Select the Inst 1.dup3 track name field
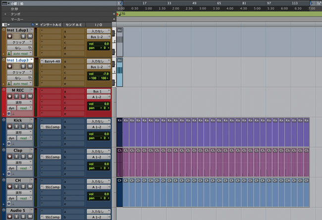The width and height of the screenshot is (322, 220). point(18,60)
